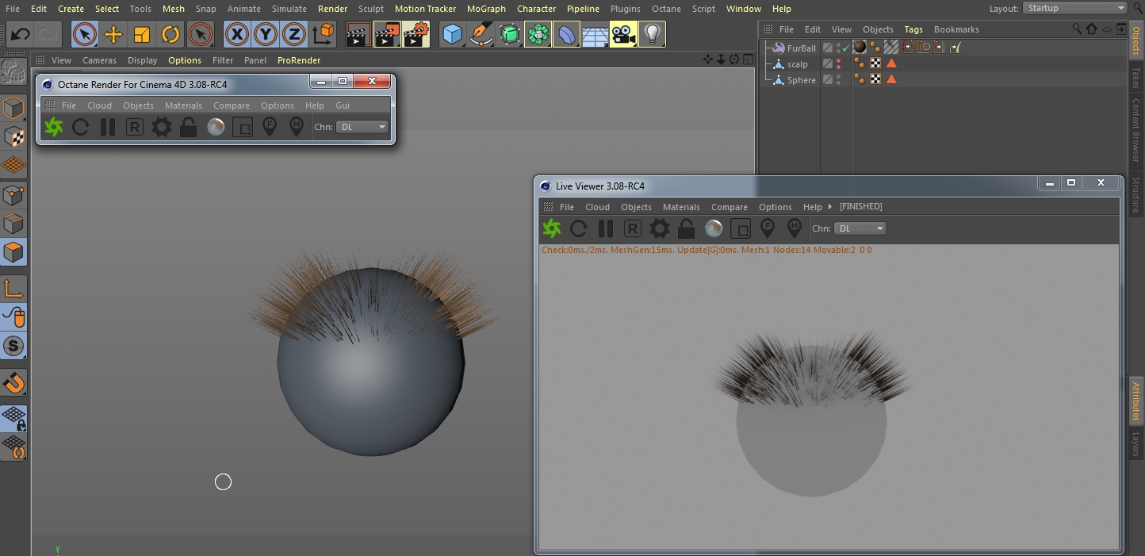Open the Layout dropdown showing Startup

(x=1074, y=8)
